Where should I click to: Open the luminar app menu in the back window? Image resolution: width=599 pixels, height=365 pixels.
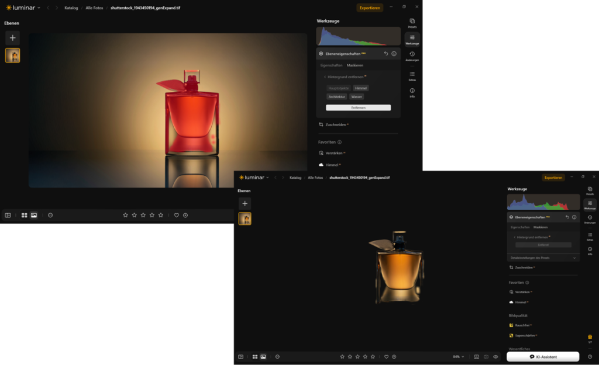[x=23, y=8]
